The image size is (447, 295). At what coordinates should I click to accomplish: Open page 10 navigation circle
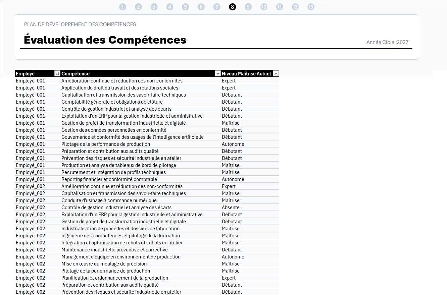264,7
